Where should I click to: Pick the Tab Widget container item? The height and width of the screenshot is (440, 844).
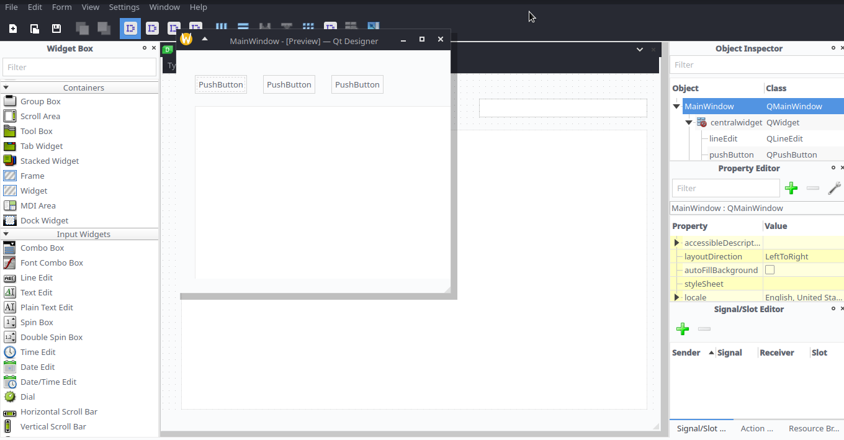point(41,146)
